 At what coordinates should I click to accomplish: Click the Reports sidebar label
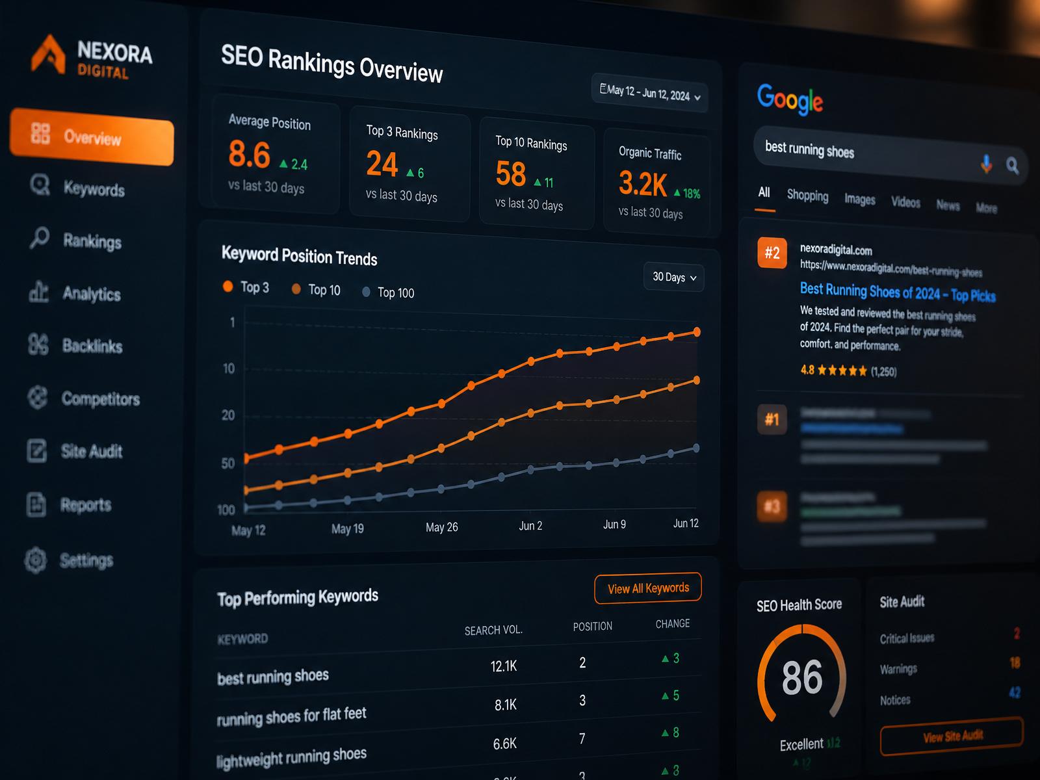86,505
